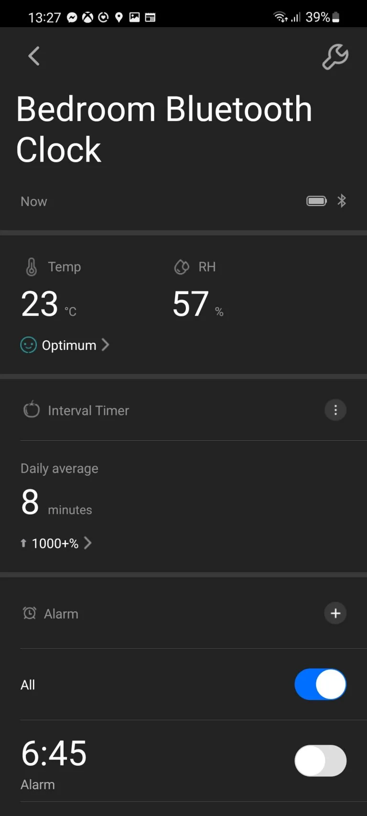Enable the 6:45 alarm switch
The image size is (367, 816).
coord(320,761)
